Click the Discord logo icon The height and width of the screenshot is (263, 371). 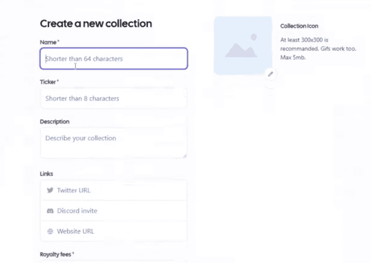pyautogui.click(x=50, y=211)
